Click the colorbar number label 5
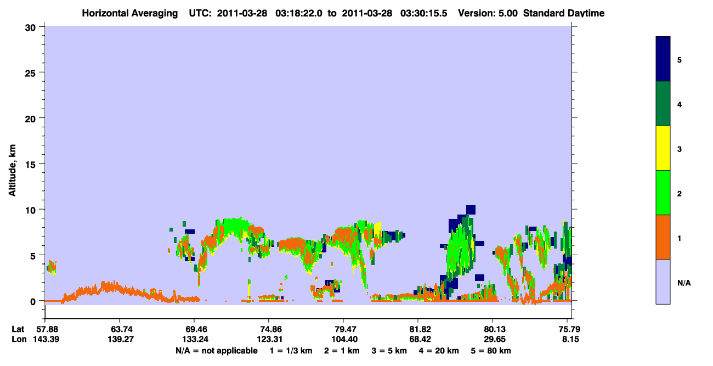713x366 pixels. [680, 59]
